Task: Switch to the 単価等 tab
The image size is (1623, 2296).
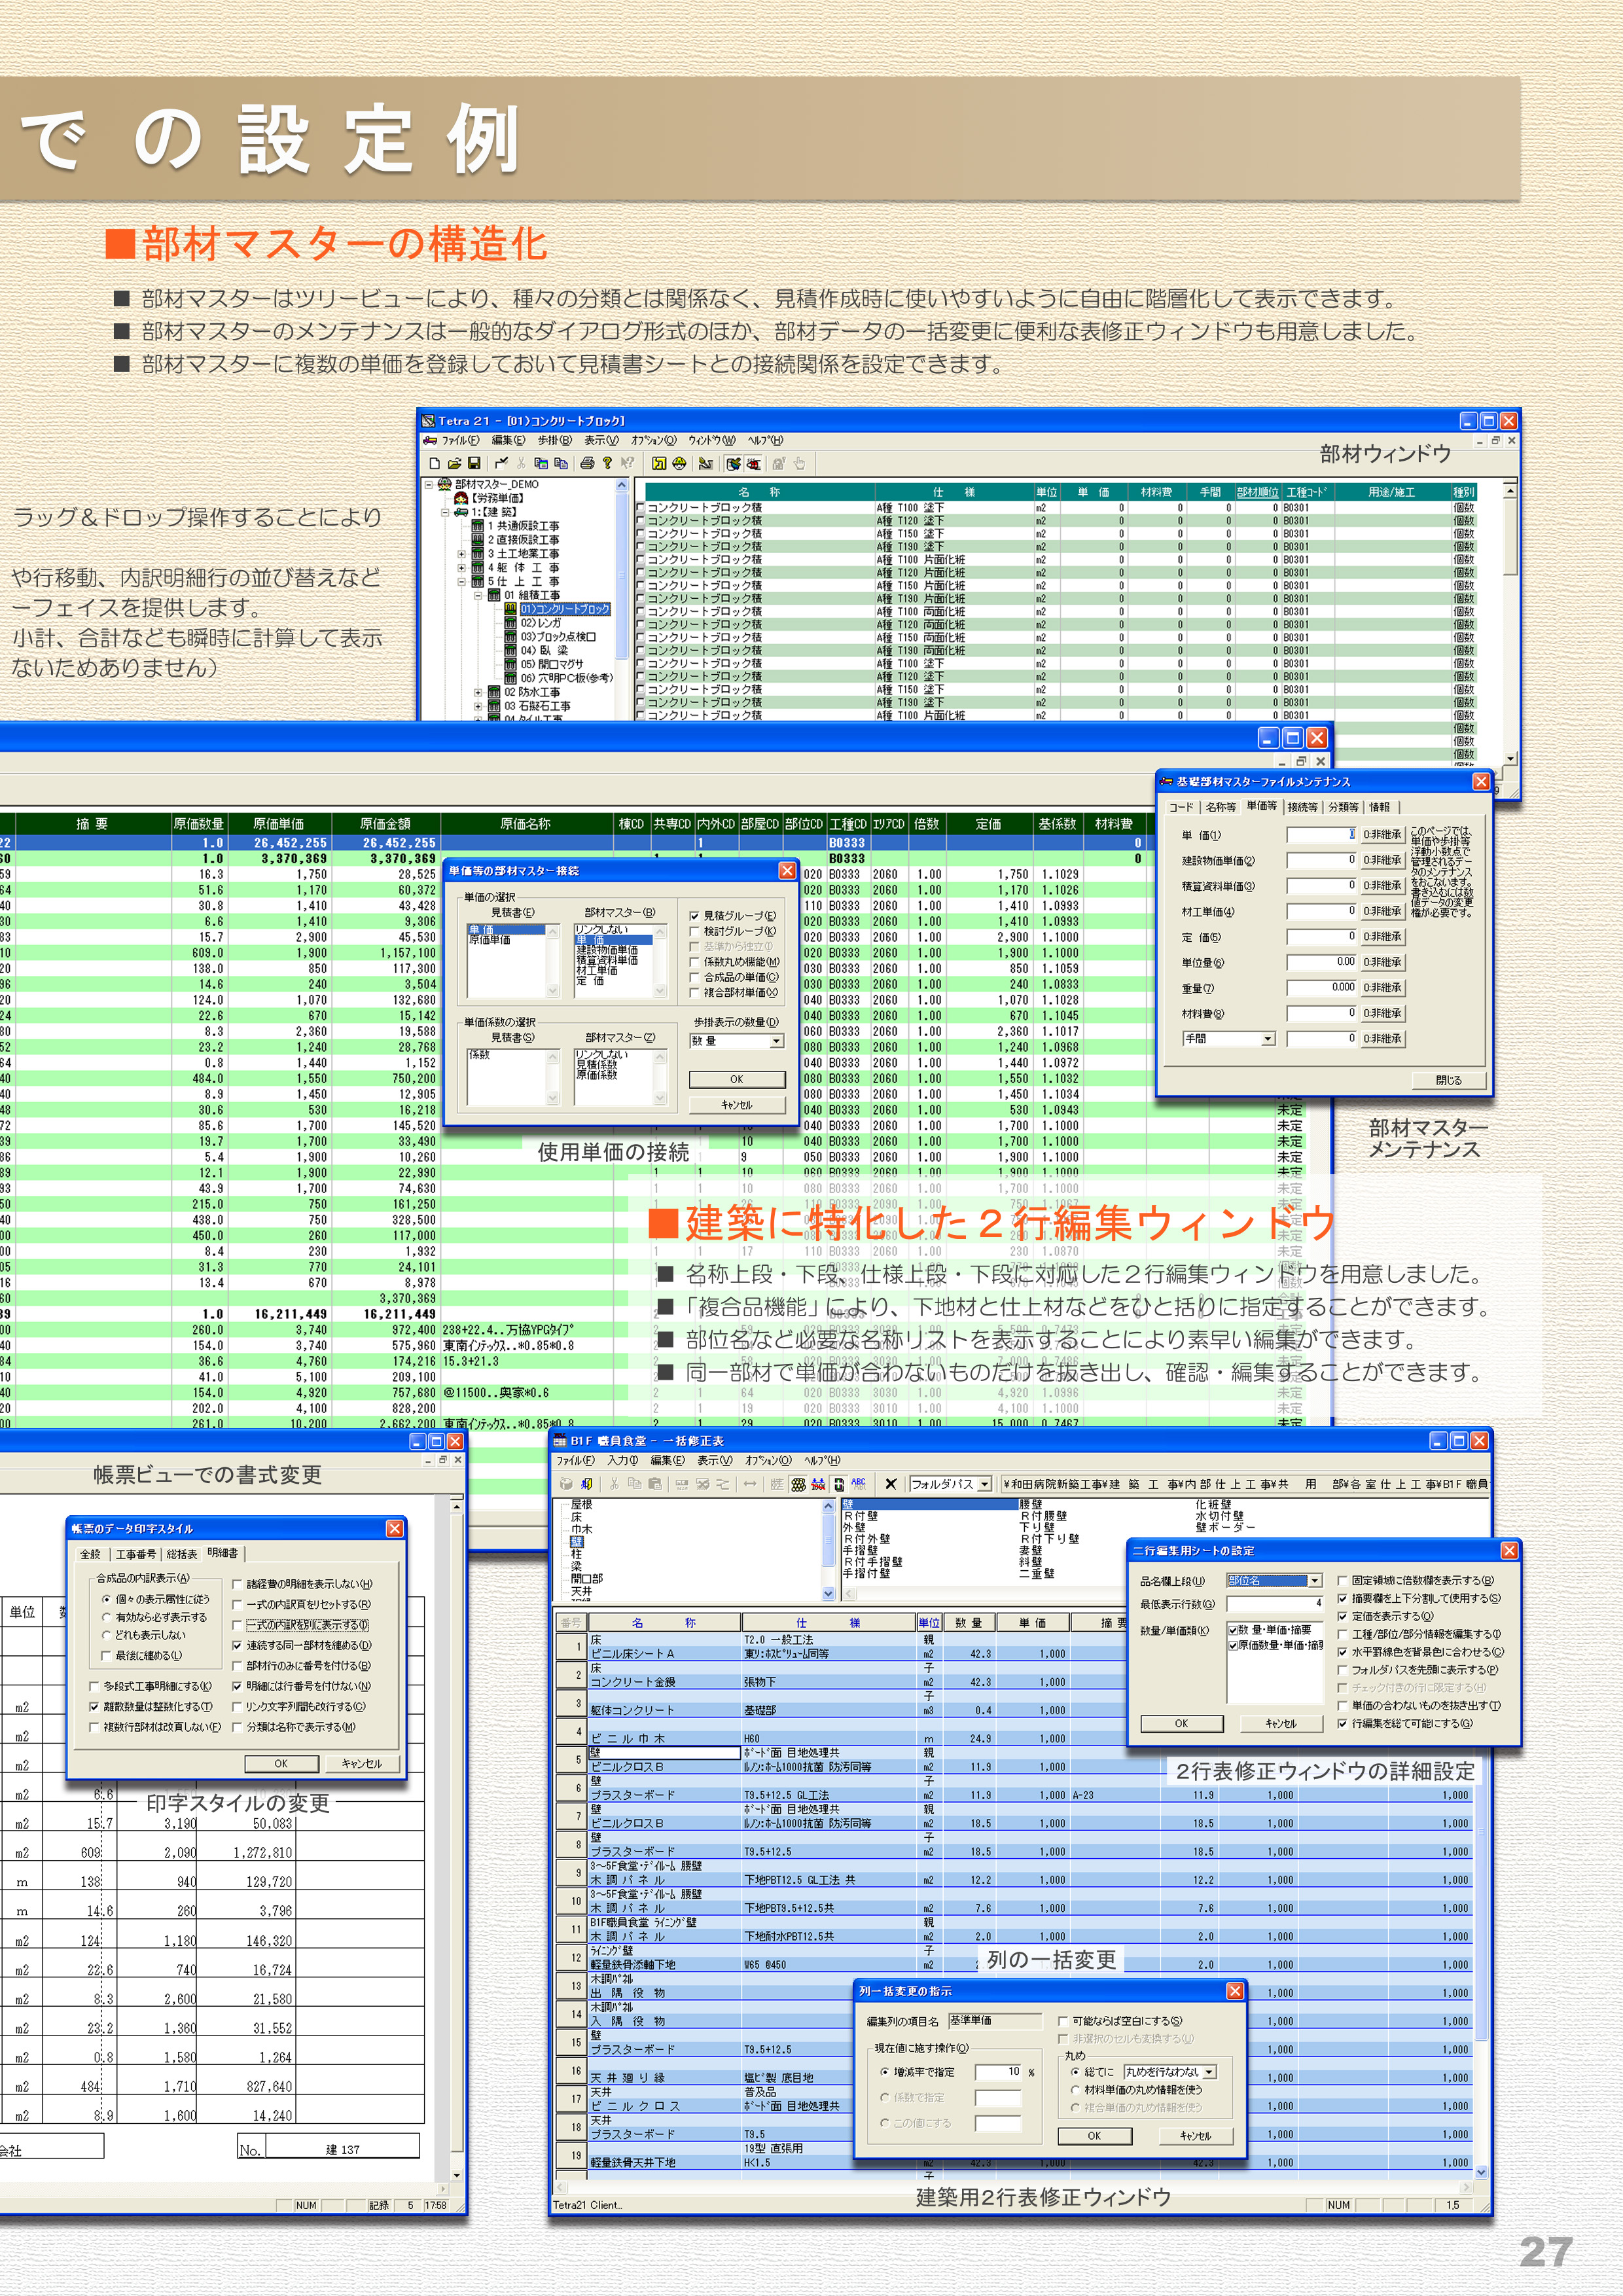Action: pos(1263,807)
